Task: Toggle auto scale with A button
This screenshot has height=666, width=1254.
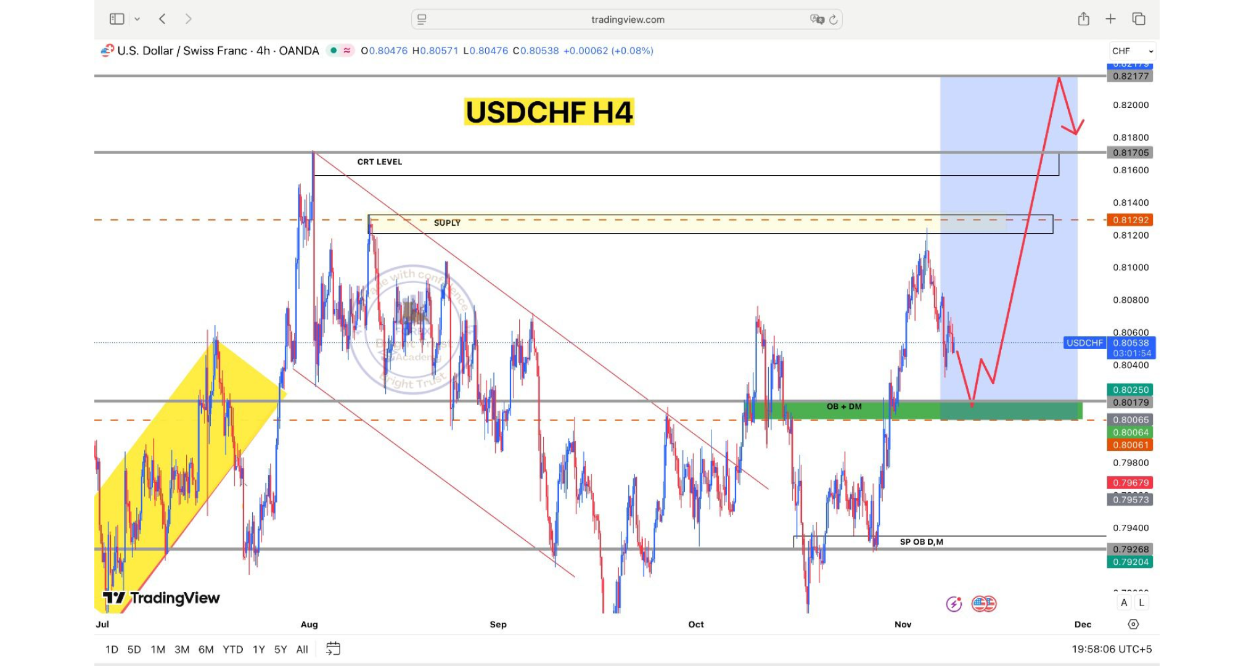Action: click(x=1124, y=602)
